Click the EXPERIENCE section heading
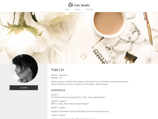The height and width of the screenshot is (119, 158). (x=58, y=90)
